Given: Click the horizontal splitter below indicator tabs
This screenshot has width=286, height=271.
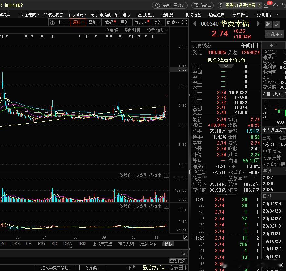Looking at the screenshot, I should 70,248.
